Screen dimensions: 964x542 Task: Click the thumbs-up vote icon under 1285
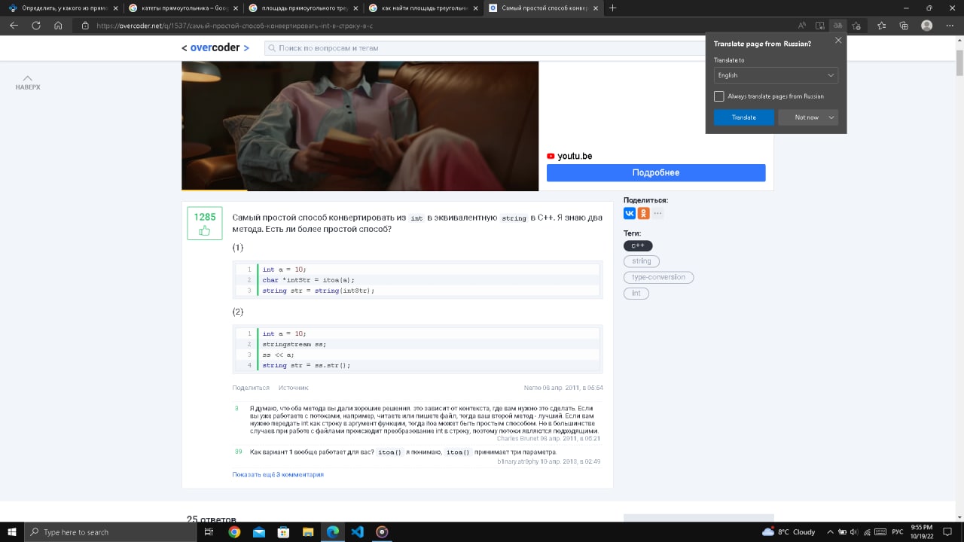pos(204,231)
